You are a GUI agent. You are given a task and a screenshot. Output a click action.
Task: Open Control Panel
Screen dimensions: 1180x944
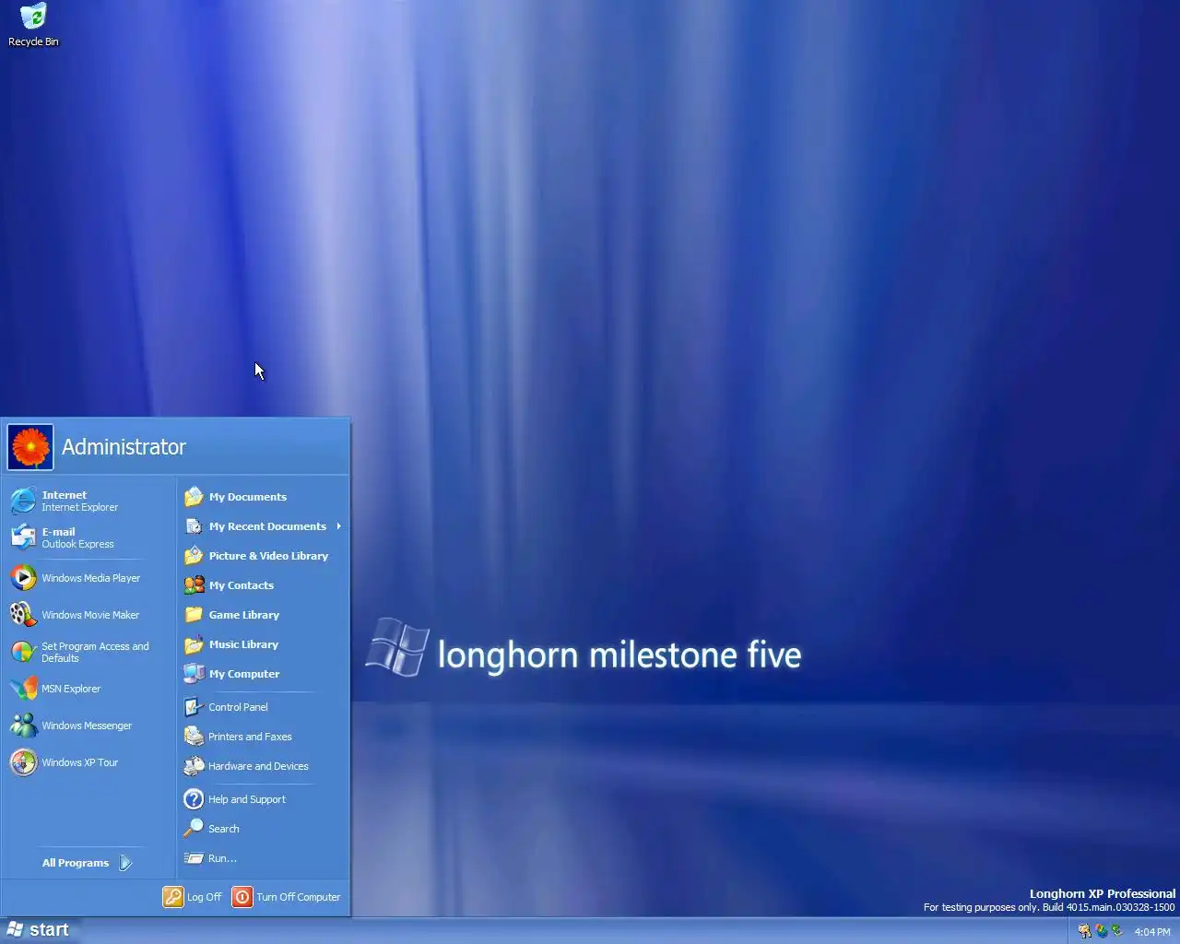263,707
